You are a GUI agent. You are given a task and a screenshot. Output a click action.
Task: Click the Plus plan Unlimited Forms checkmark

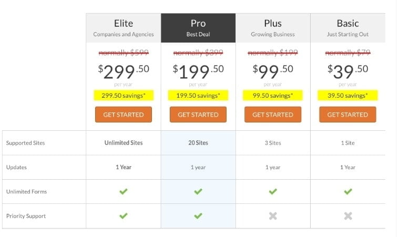pos(273,191)
